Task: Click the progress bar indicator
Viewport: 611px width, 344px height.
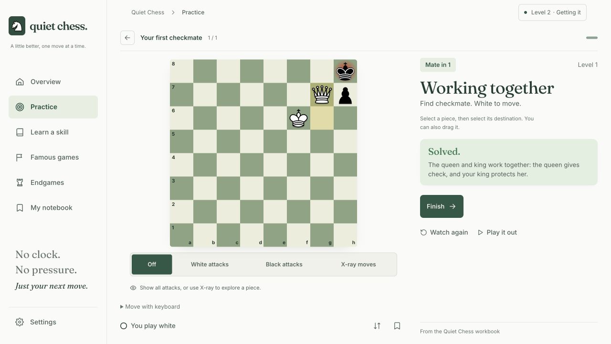Action: 592,38
